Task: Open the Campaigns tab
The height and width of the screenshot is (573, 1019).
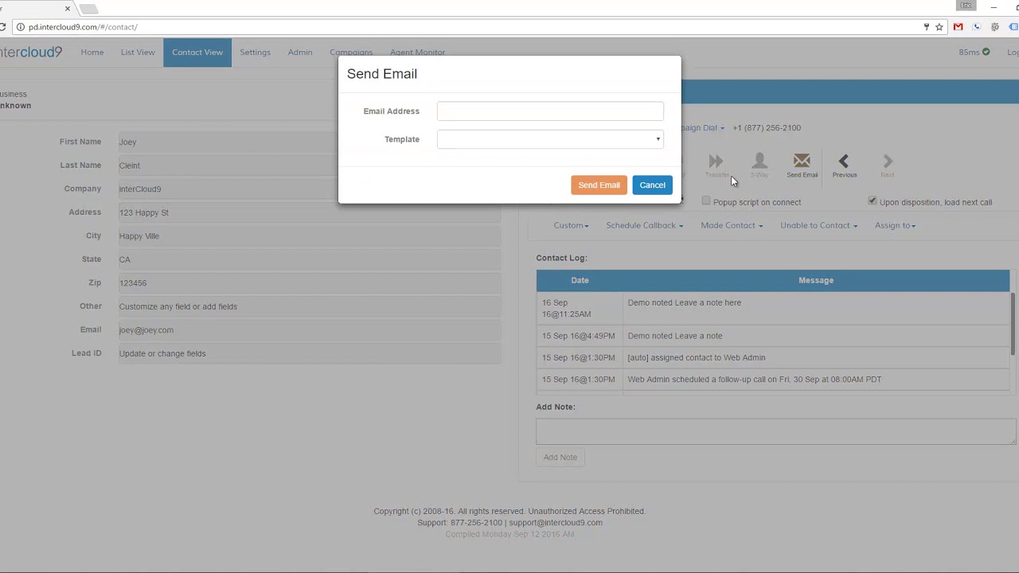Action: point(351,53)
